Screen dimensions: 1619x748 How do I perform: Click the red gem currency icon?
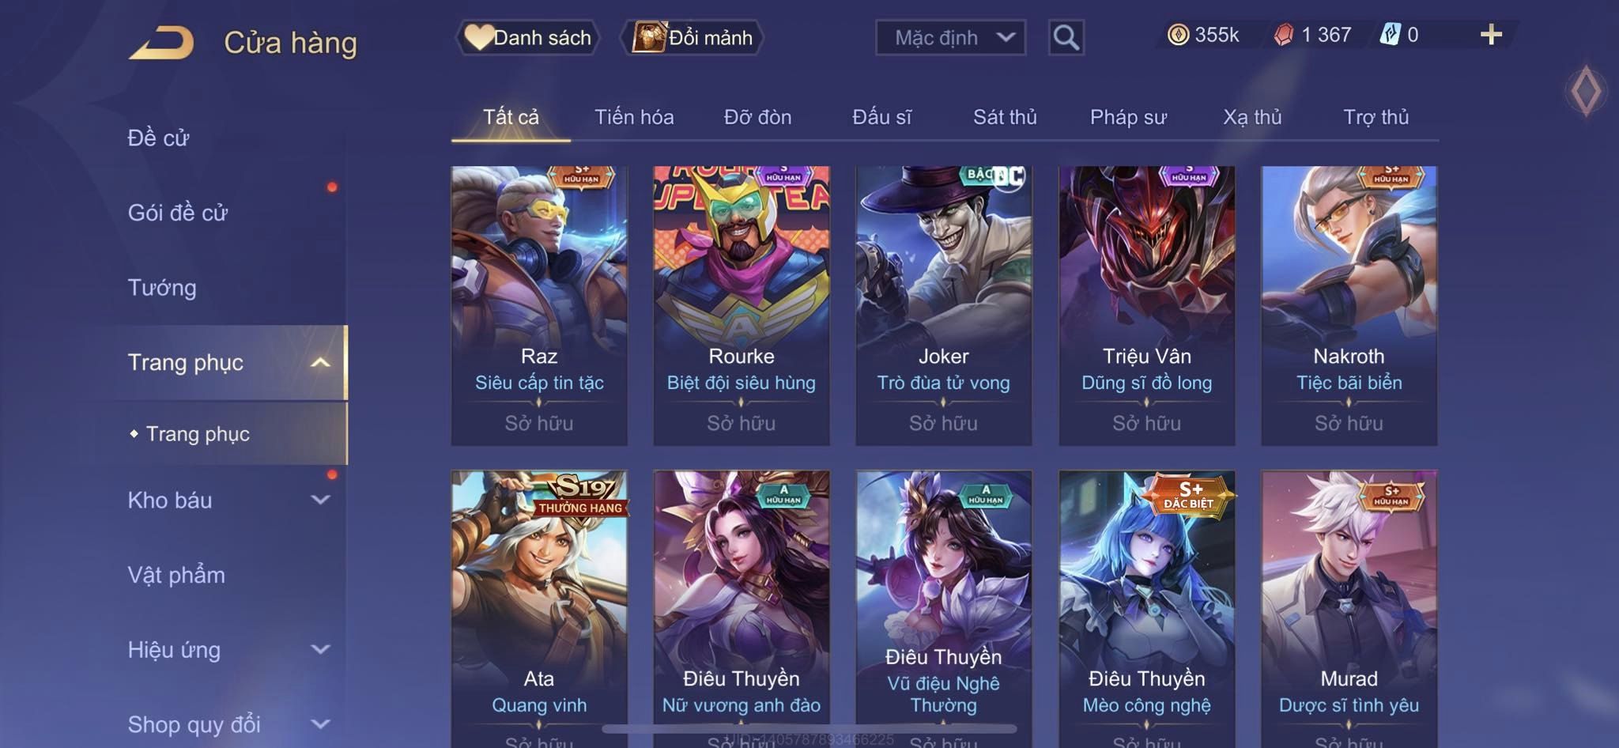(1284, 35)
